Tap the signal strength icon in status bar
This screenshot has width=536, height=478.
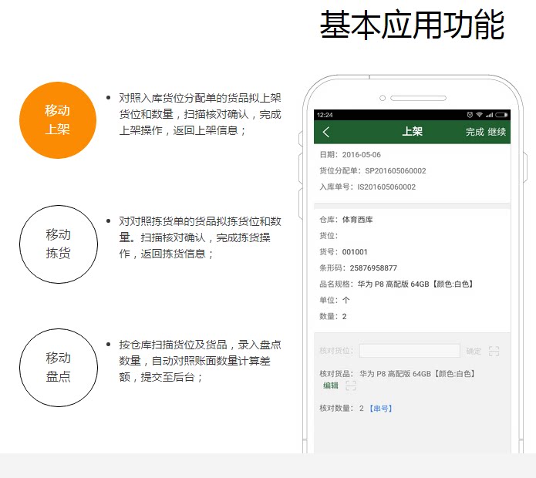pyautogui.click(x=489, y=115)
